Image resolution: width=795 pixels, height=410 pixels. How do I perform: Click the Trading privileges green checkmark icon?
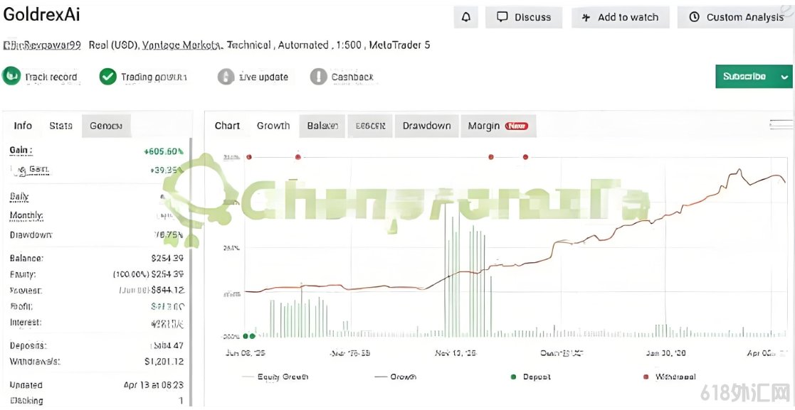click(107, 77)
